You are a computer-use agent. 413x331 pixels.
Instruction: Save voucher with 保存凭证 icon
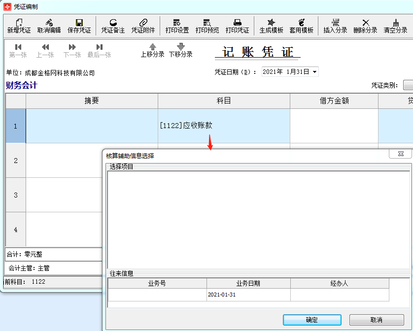(79, 26)
